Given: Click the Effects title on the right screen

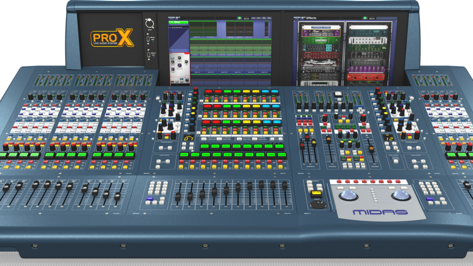Looking at the screenshot, I should click(312, 18).
